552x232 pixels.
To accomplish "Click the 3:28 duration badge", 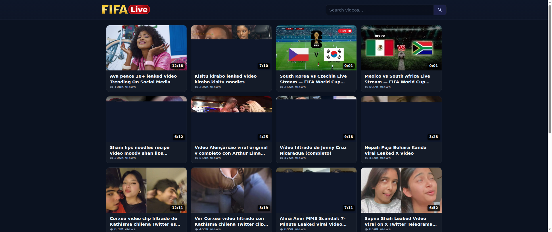I will point(434,137).
